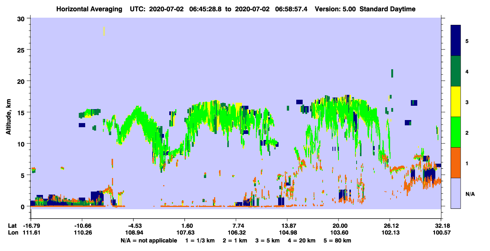Click longitude value 103.60
Image resolution: width=490 pixels, height=251 pixels.
click(338, 233)
